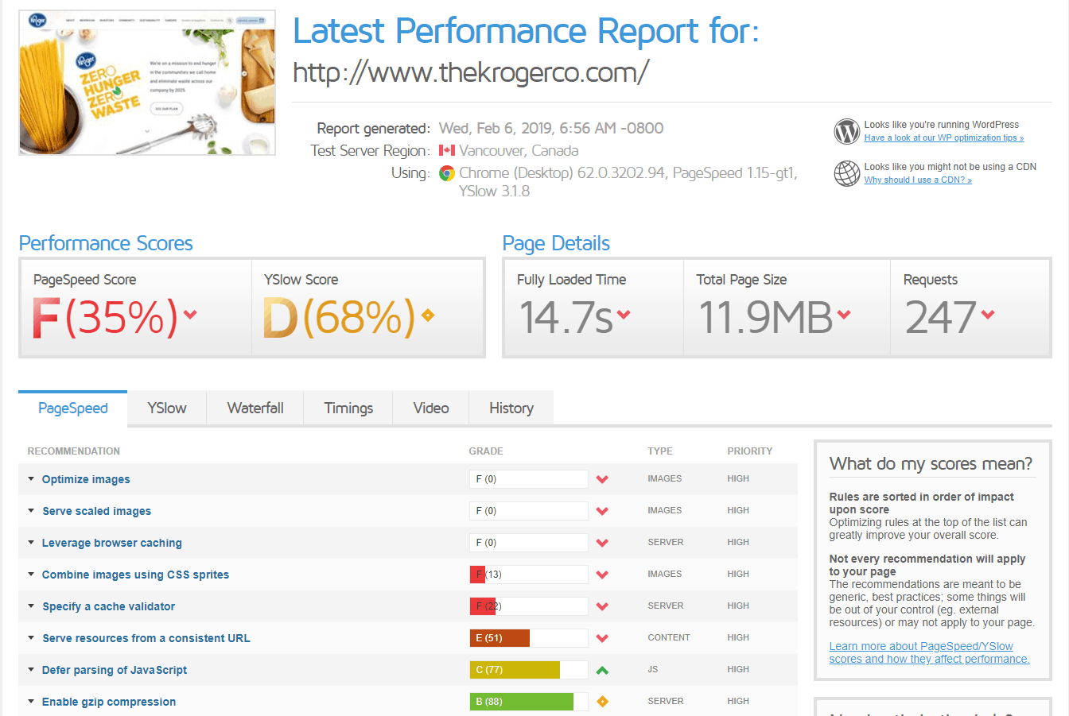Click the Kroger site screenshot thumbnail
Image resolution: width=1069 pixels, height=716 pixels.
pyautogui.click(x=147, y=83)
